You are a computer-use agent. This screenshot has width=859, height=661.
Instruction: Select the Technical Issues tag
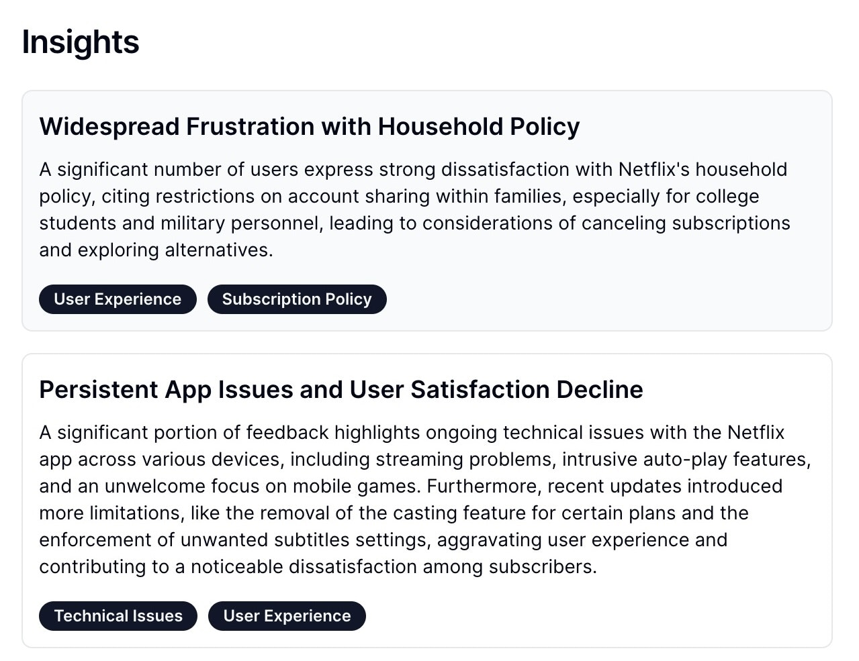point(118,616)
